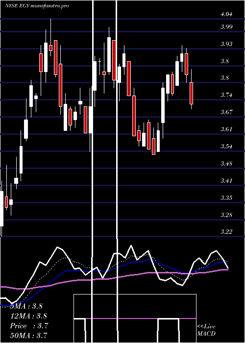Click the 3.22 price axis label
Viewport: 245px width, 343px height.
[226, 232]
